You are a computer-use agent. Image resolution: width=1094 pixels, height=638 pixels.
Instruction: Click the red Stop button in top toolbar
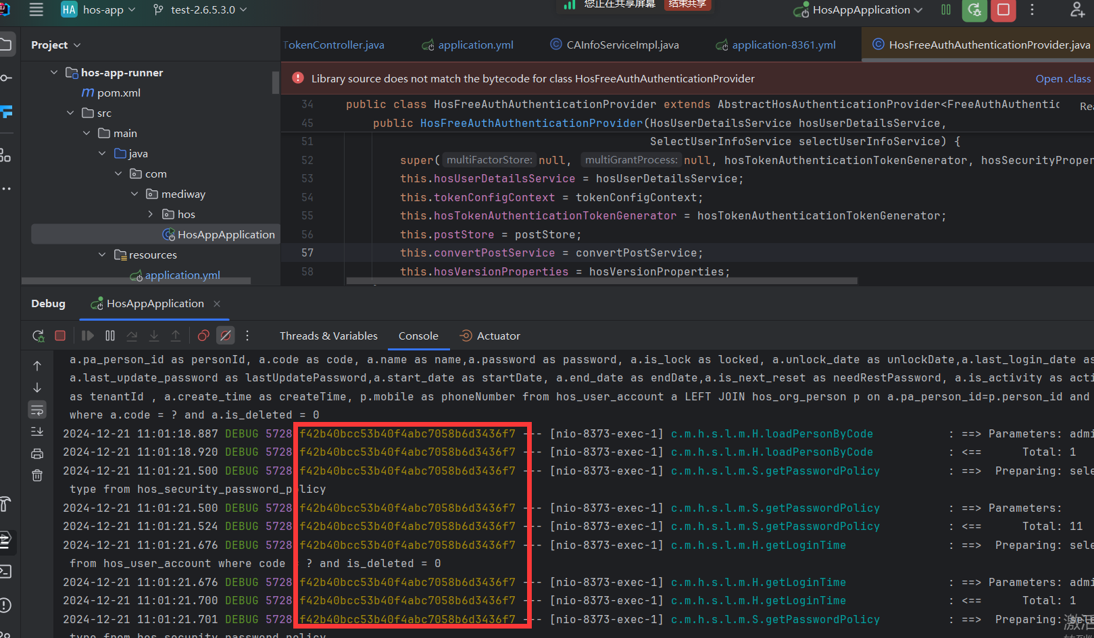(x=1003, y=9)
